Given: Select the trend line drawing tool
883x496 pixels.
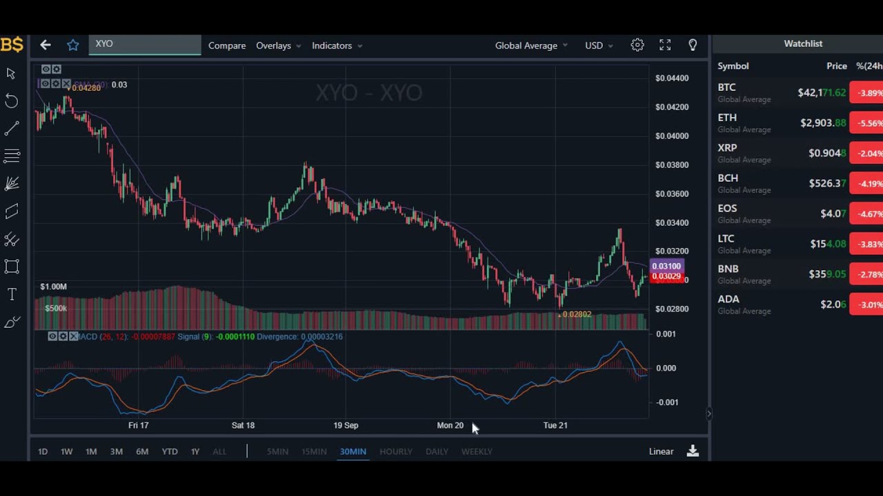Looking at the screenshot, I should [x=11, y=129].
